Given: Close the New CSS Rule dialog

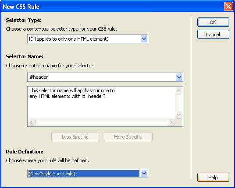Looking at the screenshot, I should (x=228, y=7).
